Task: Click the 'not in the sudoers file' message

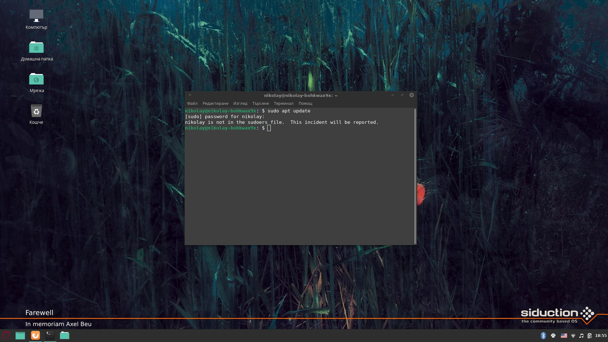Action: point(250,123)
